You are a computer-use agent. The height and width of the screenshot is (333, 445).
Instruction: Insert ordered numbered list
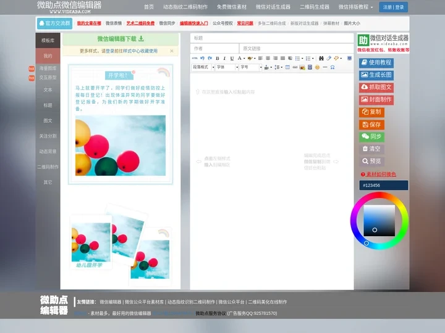click(x=308, y=58)
